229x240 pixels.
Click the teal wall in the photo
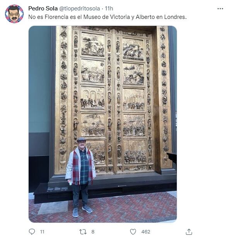tap(39, 79)
